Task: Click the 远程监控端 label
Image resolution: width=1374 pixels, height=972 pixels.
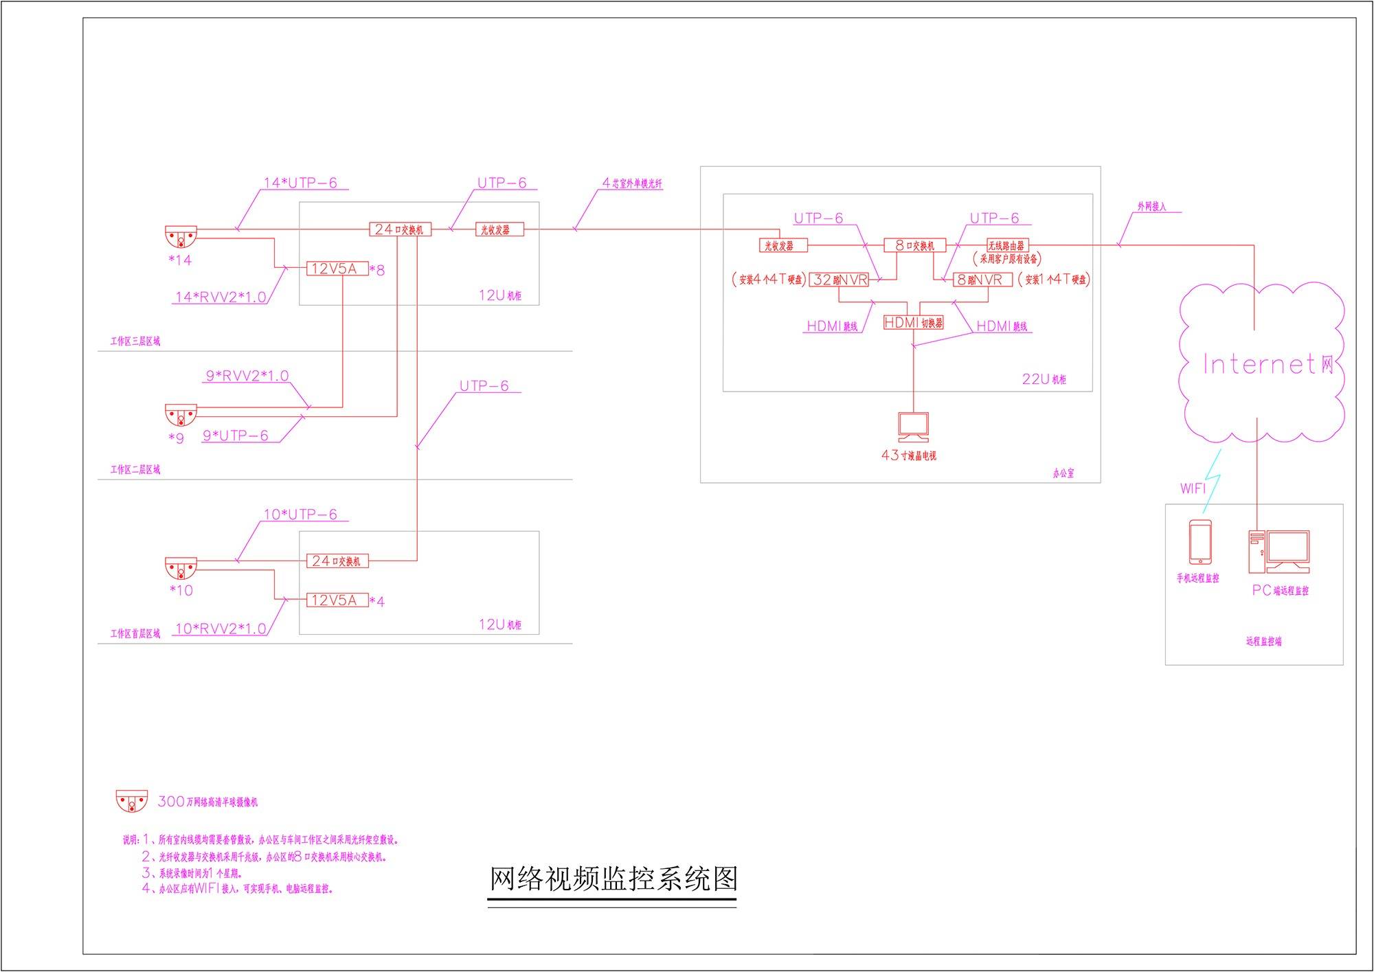Action: 1263,642
